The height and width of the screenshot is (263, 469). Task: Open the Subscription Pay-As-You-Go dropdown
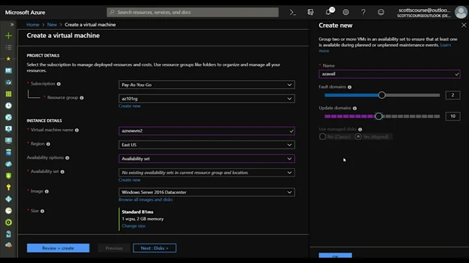click(x=206, y=85)
